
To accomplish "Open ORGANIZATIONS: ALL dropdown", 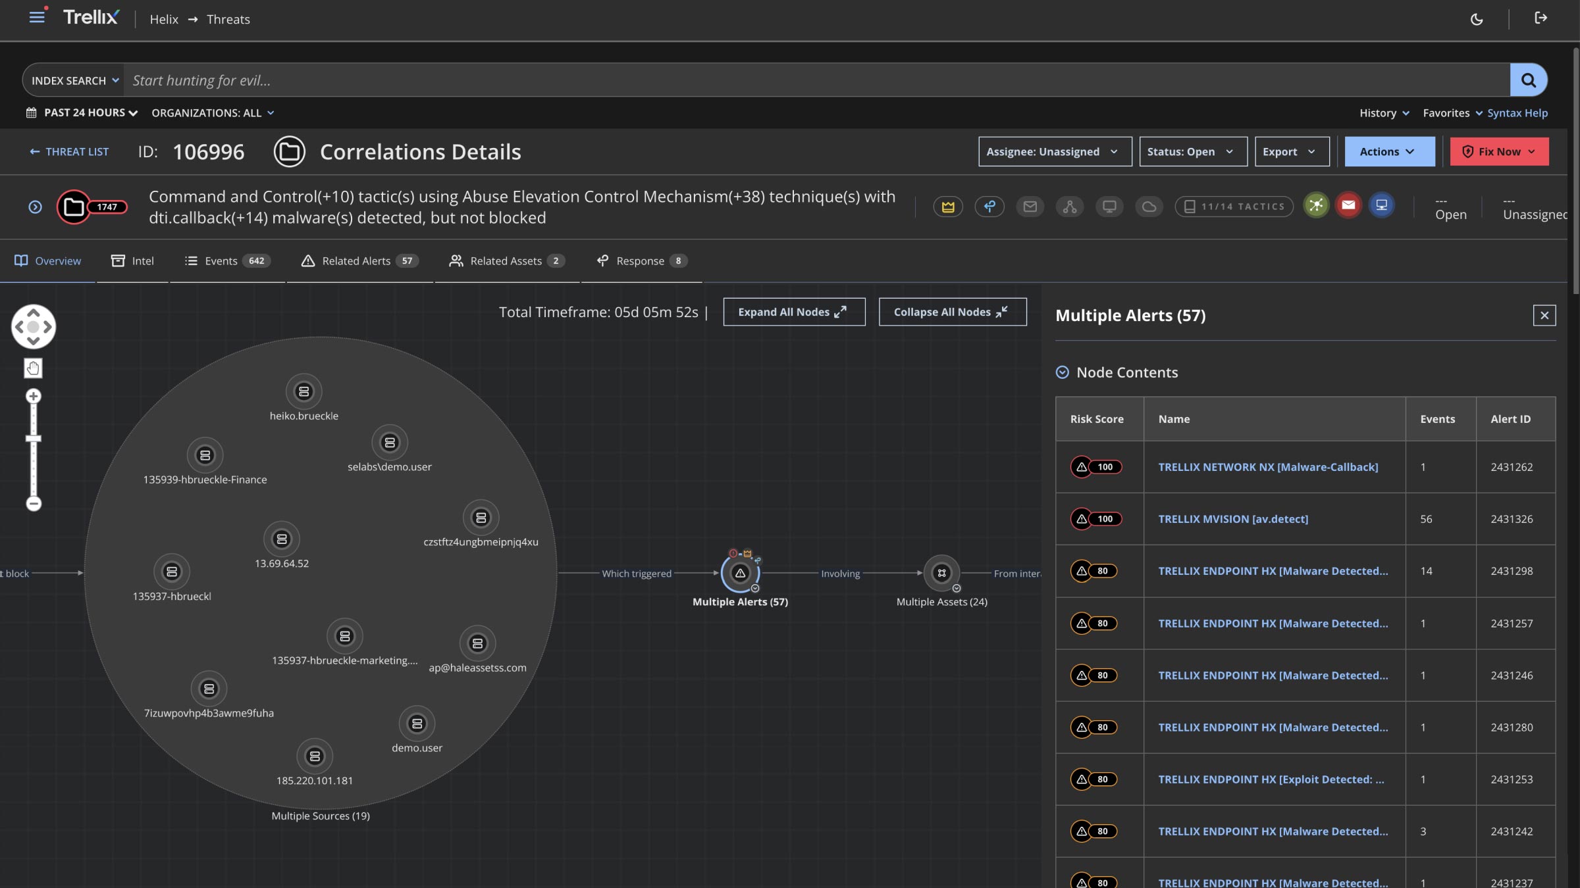I will click(x=213, y=113).
